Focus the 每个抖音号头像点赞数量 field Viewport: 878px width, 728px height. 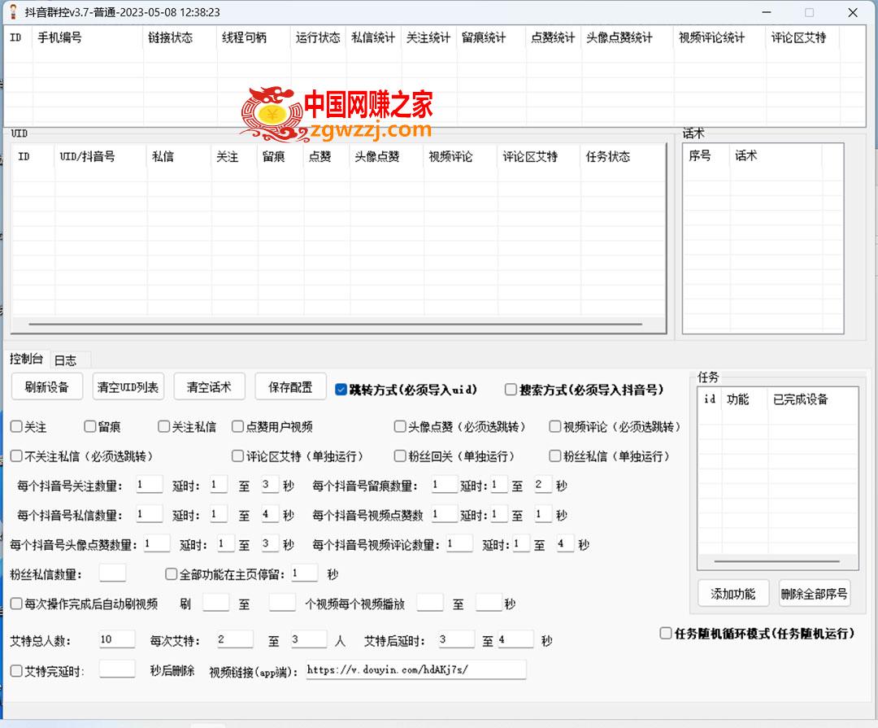(156, 543)
